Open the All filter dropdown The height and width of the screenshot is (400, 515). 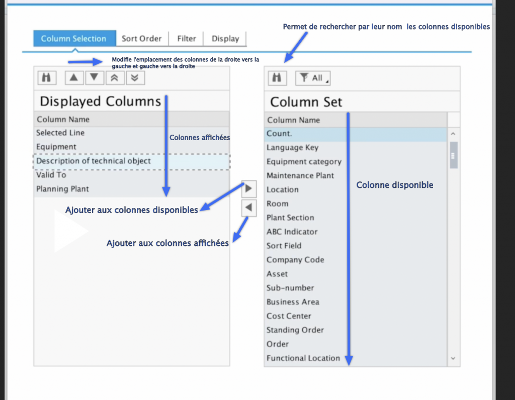[x=312, y=78]
